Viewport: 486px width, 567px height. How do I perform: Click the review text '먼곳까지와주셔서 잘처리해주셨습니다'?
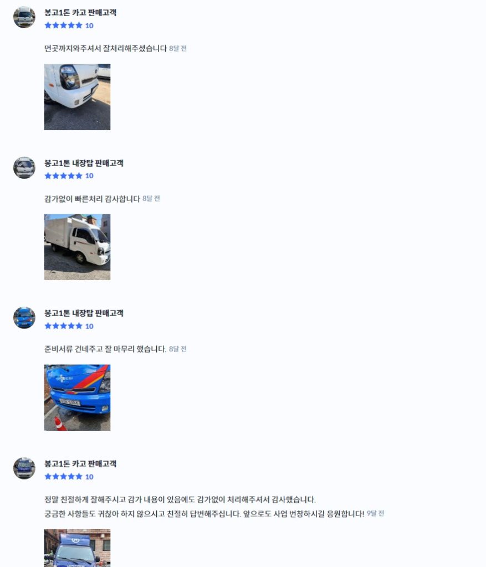click(x=105, y=49)
